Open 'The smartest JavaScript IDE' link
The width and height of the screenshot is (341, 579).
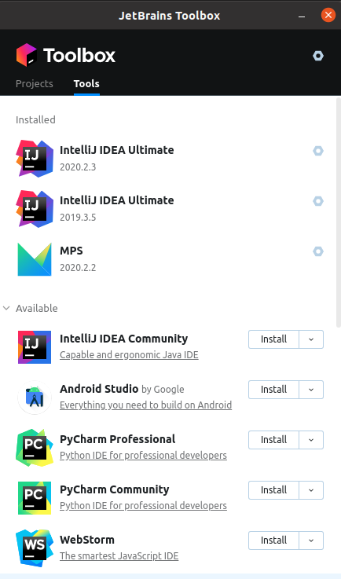(x=119, y=555)
